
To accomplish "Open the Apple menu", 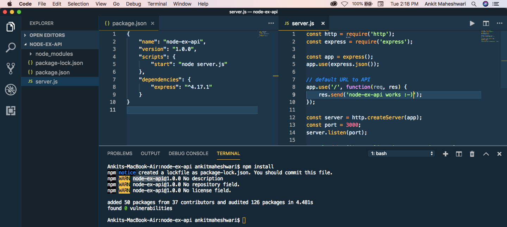I will tap(10, 4).
